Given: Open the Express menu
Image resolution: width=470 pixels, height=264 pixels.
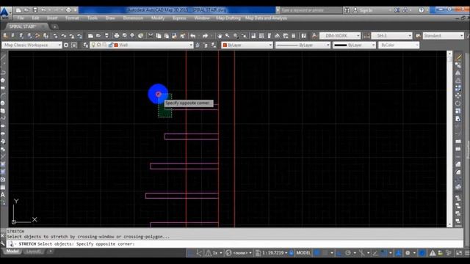Looking at the screenshot, I should coord(179,18).
